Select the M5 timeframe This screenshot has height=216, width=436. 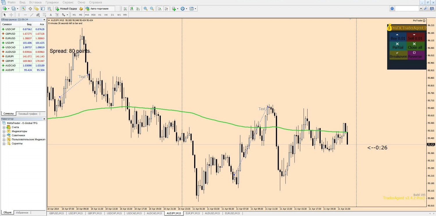tap(81, 15)
